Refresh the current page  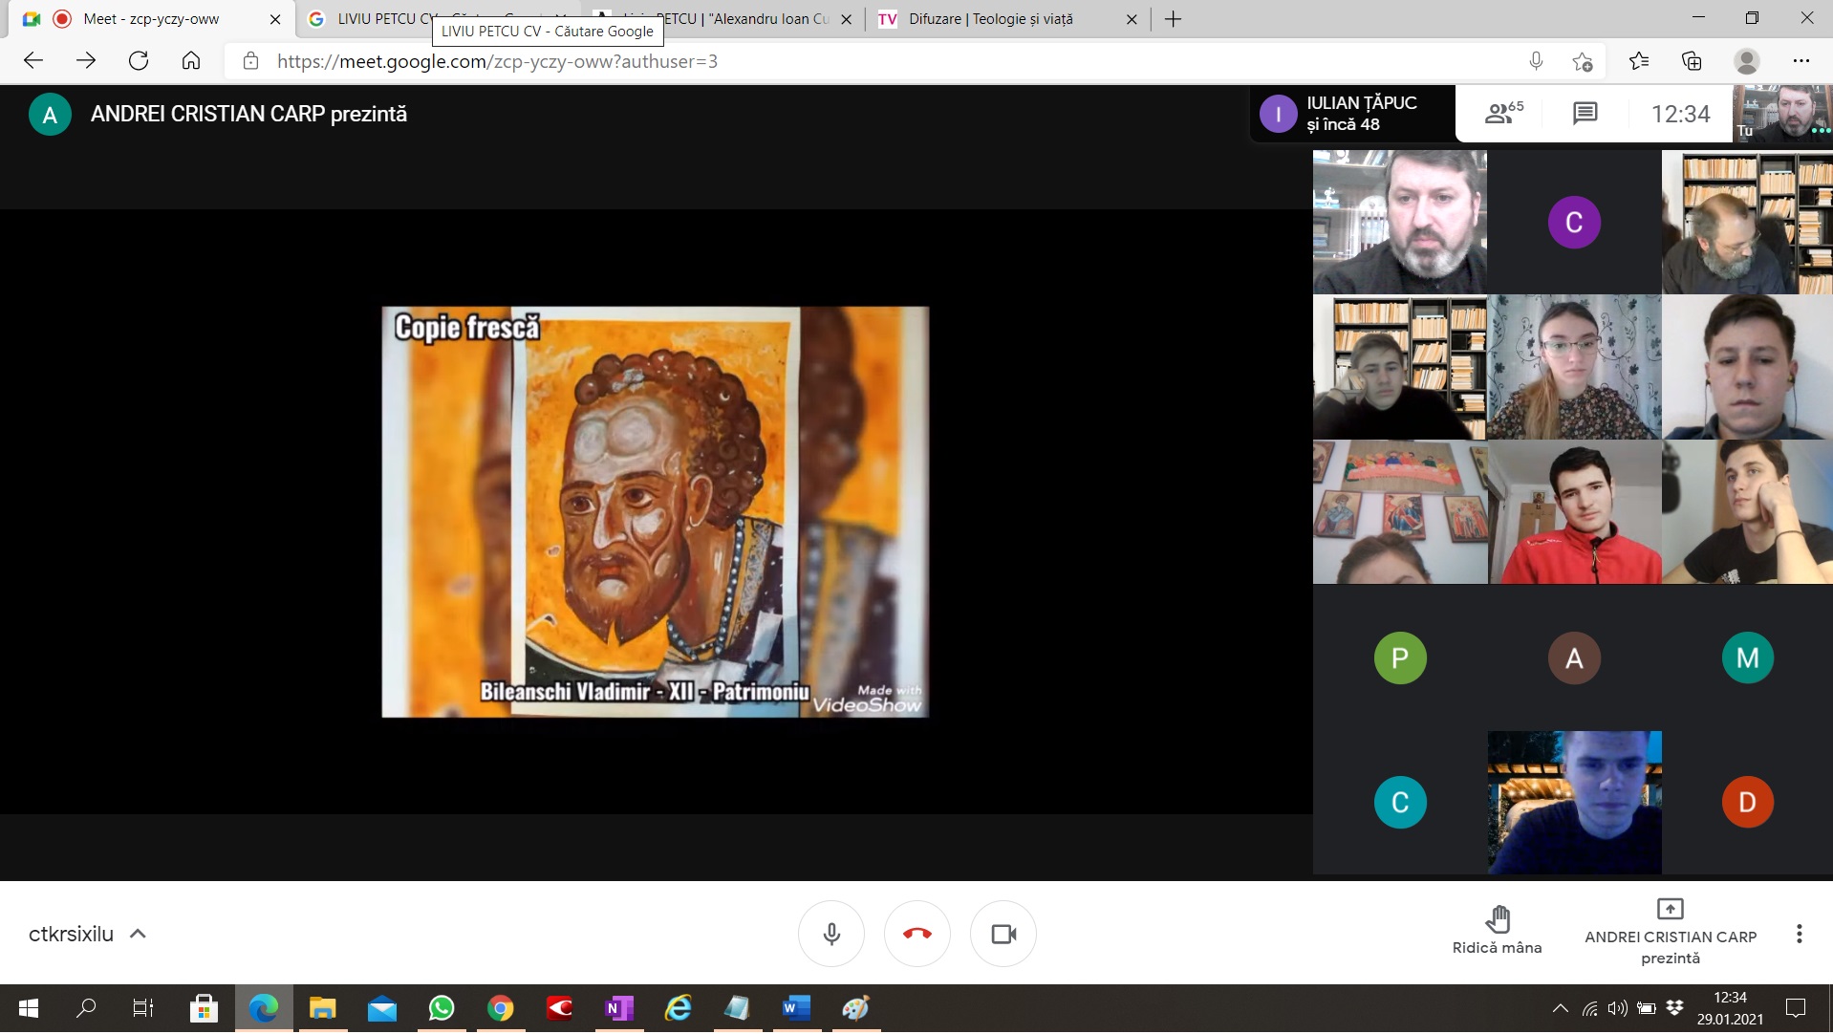tap(139, 61)
